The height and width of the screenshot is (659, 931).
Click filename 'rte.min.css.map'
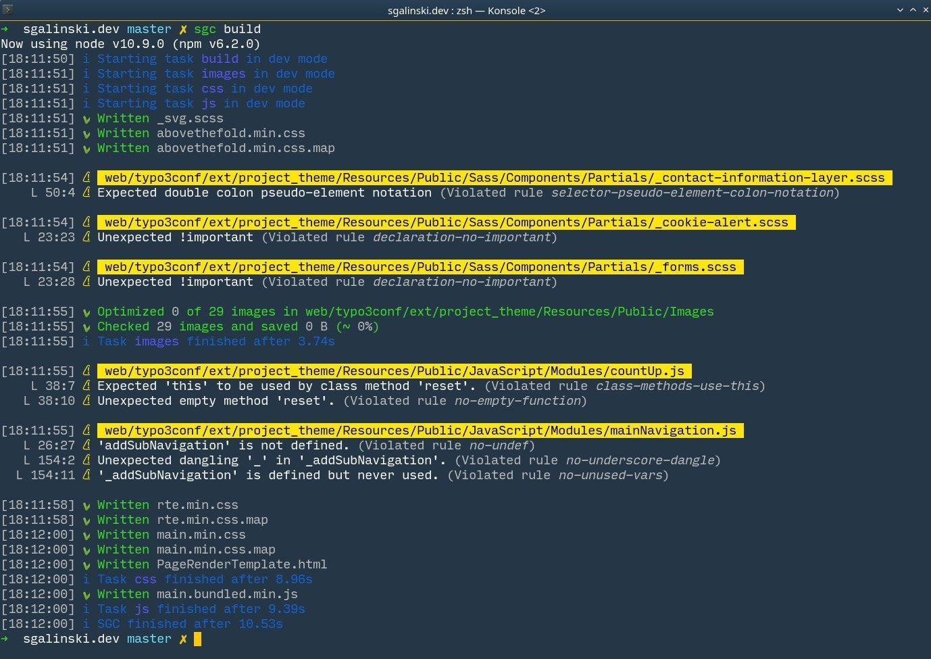coord(212,520)
